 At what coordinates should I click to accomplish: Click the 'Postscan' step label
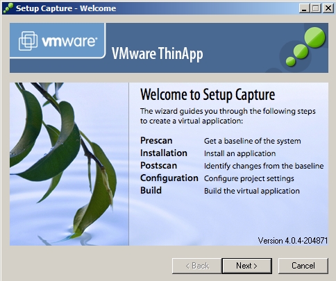pos(158,166)
